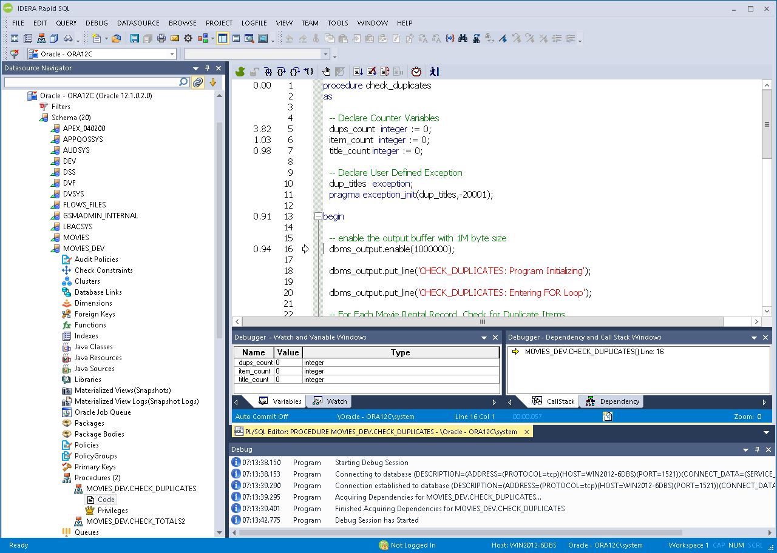Open the empty database combo box dropdown
777x553 pixels.
(326, 54)
